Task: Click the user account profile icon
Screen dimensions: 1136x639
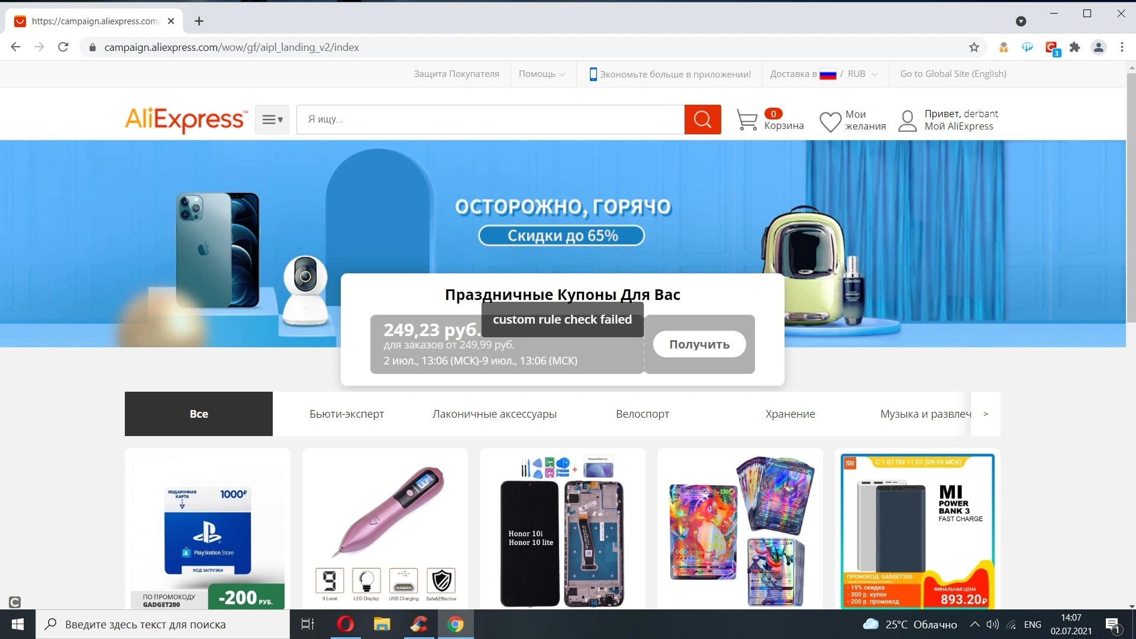Action: tap(907, 121)
